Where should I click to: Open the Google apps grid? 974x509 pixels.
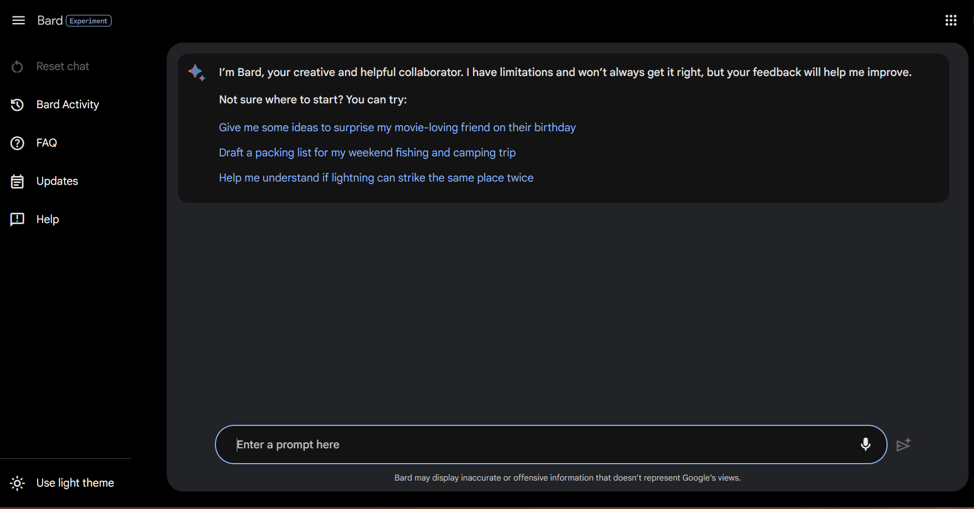pos(951,20)
